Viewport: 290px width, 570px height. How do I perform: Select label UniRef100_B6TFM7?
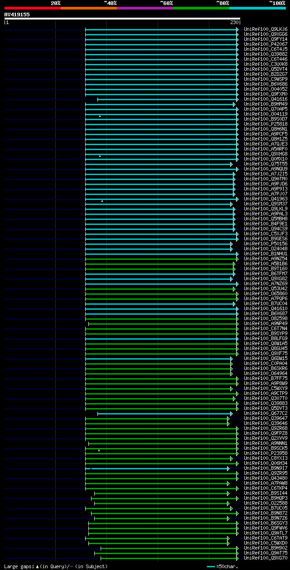tap(266, 274)
